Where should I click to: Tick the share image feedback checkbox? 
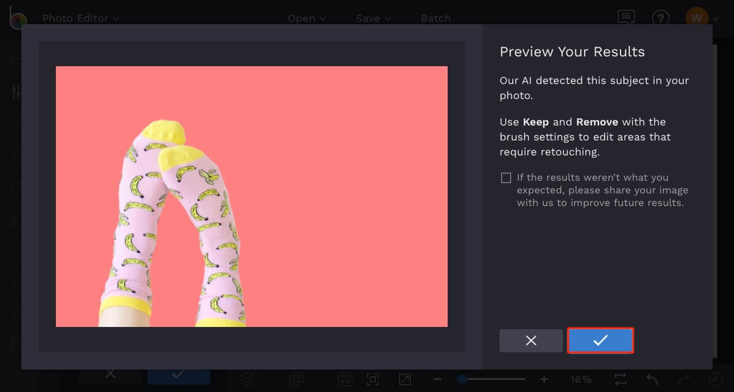click(x=506, y=178)
